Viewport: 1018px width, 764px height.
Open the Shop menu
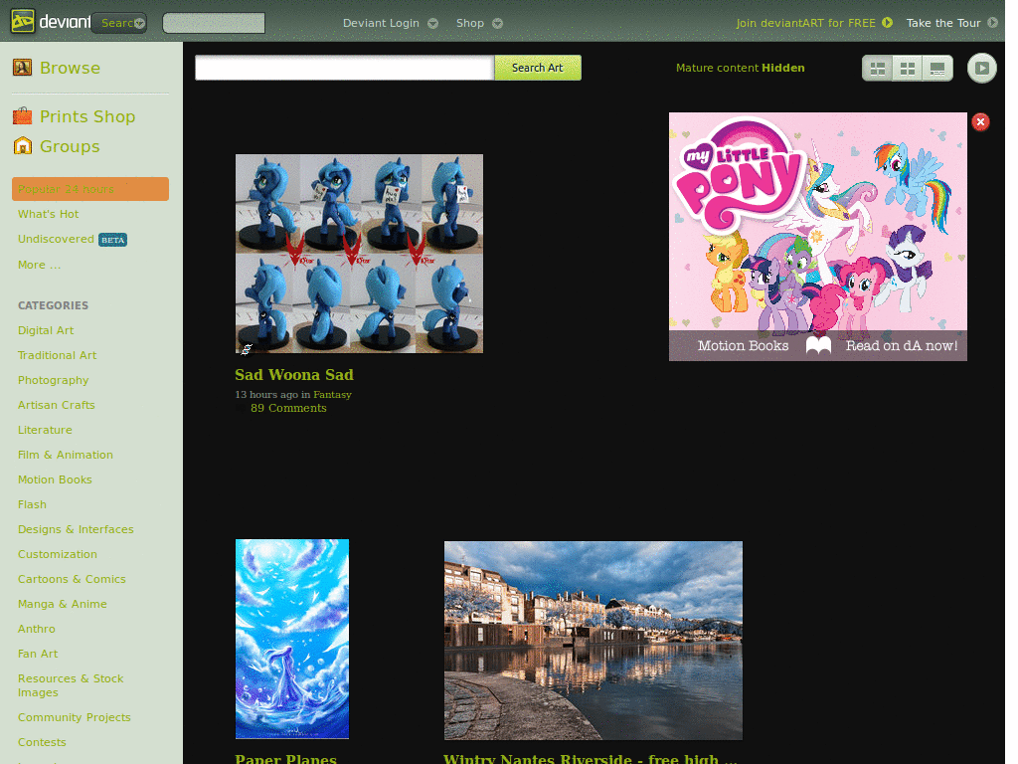470,23
